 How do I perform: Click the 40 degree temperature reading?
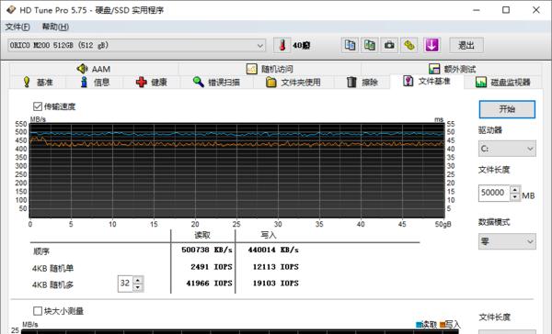302,45
